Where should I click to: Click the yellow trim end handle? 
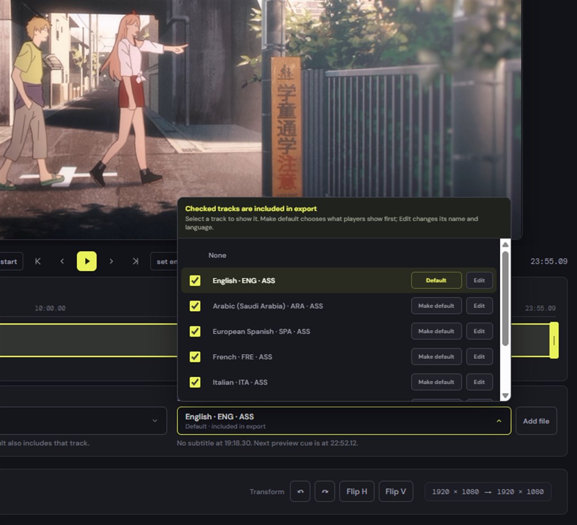(554, 340)
